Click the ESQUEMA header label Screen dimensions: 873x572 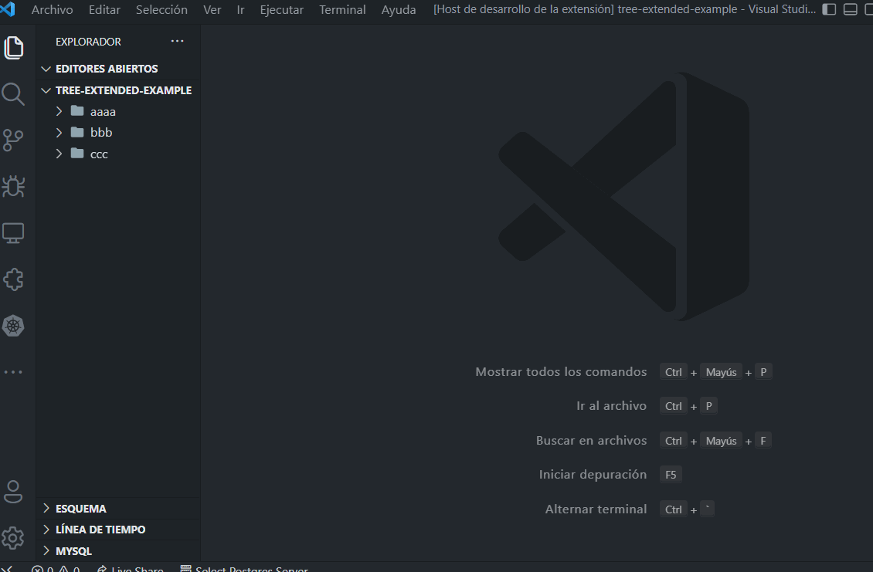tap(80, 509)
